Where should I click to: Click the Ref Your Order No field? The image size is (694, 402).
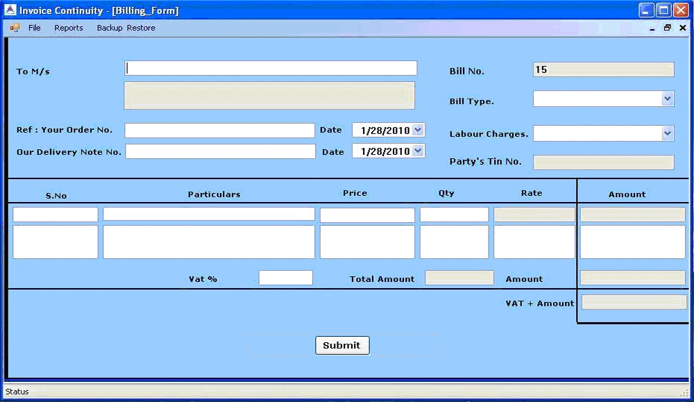click(220, 130)
